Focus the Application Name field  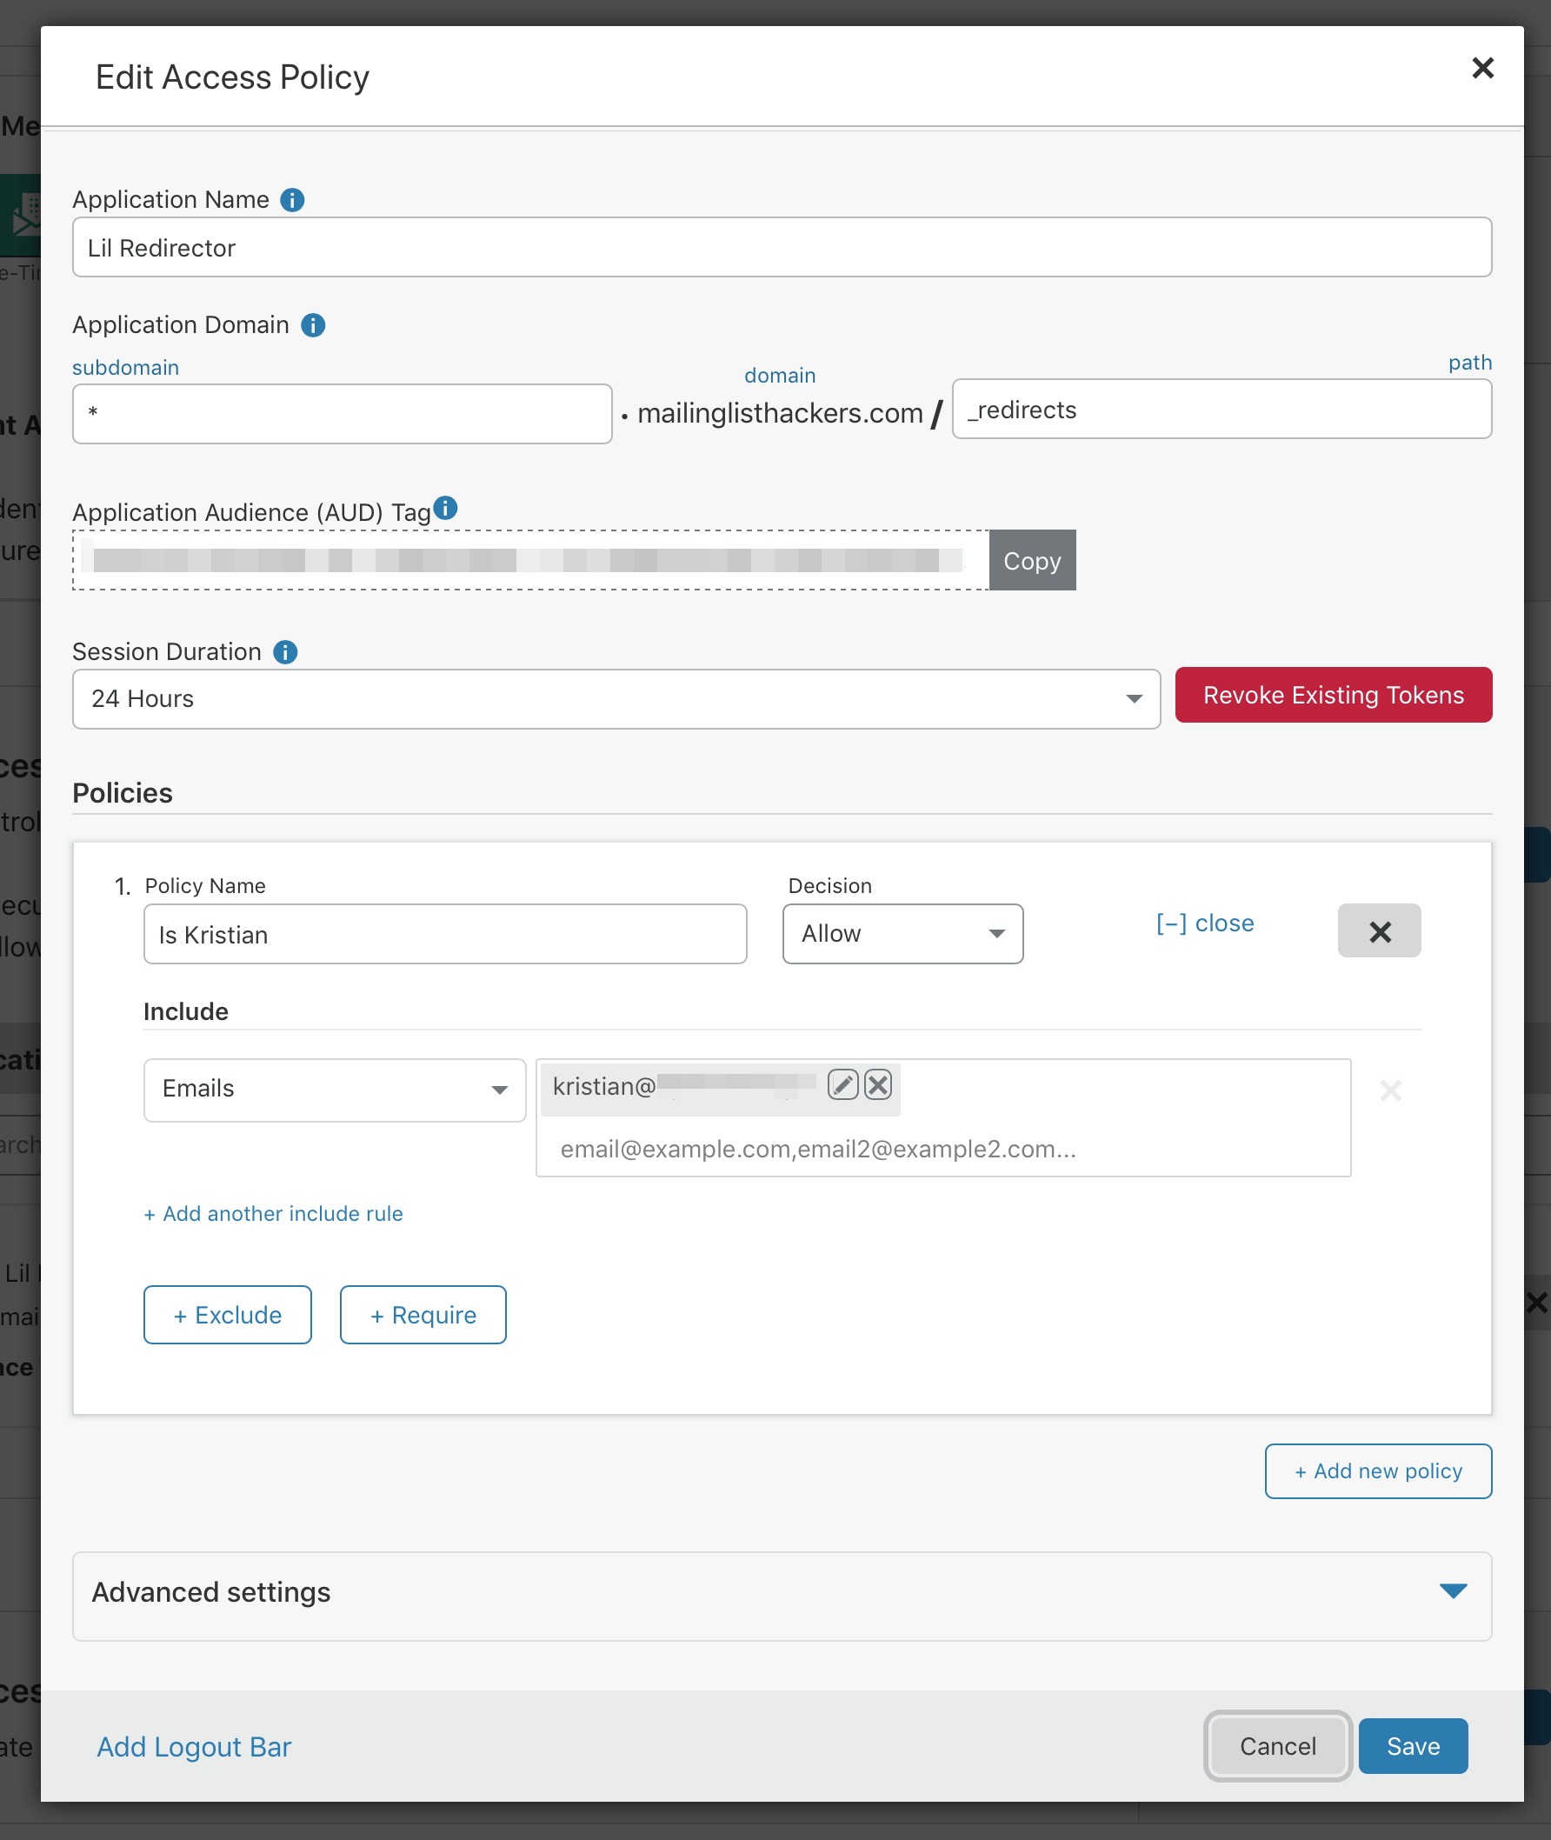[782, 247]
